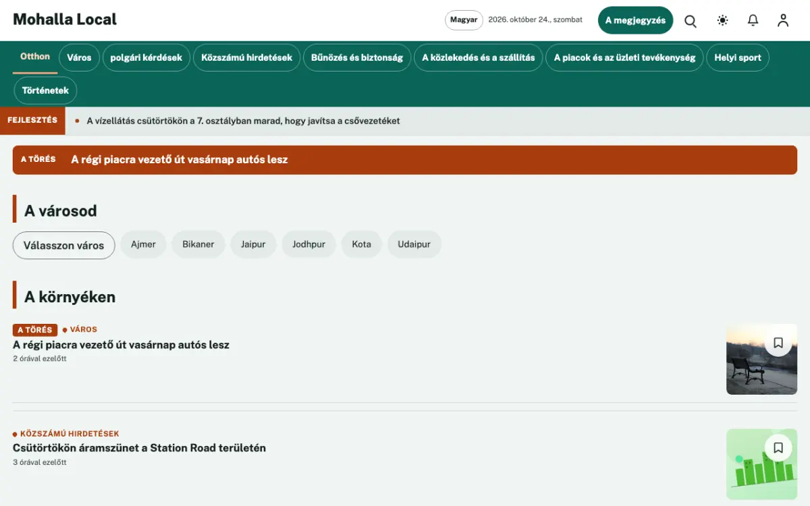Expand the Válasszon város picker
This screenshot has height=506, width=810.
click(64, 245)
